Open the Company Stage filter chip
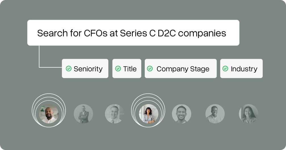286x150 pixels. (x=181, y=68)
